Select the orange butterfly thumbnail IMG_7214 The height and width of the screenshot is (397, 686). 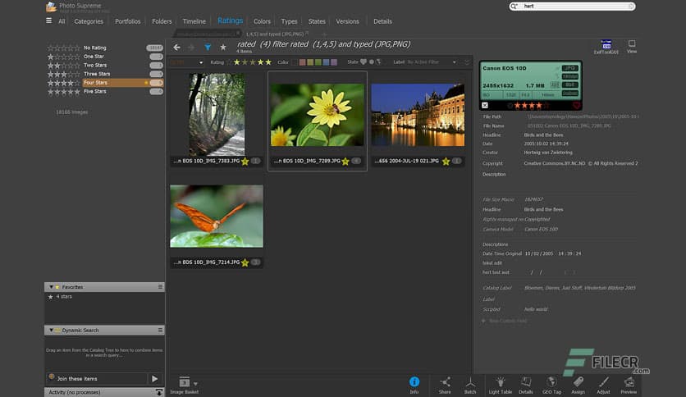(x=217, y=216)
